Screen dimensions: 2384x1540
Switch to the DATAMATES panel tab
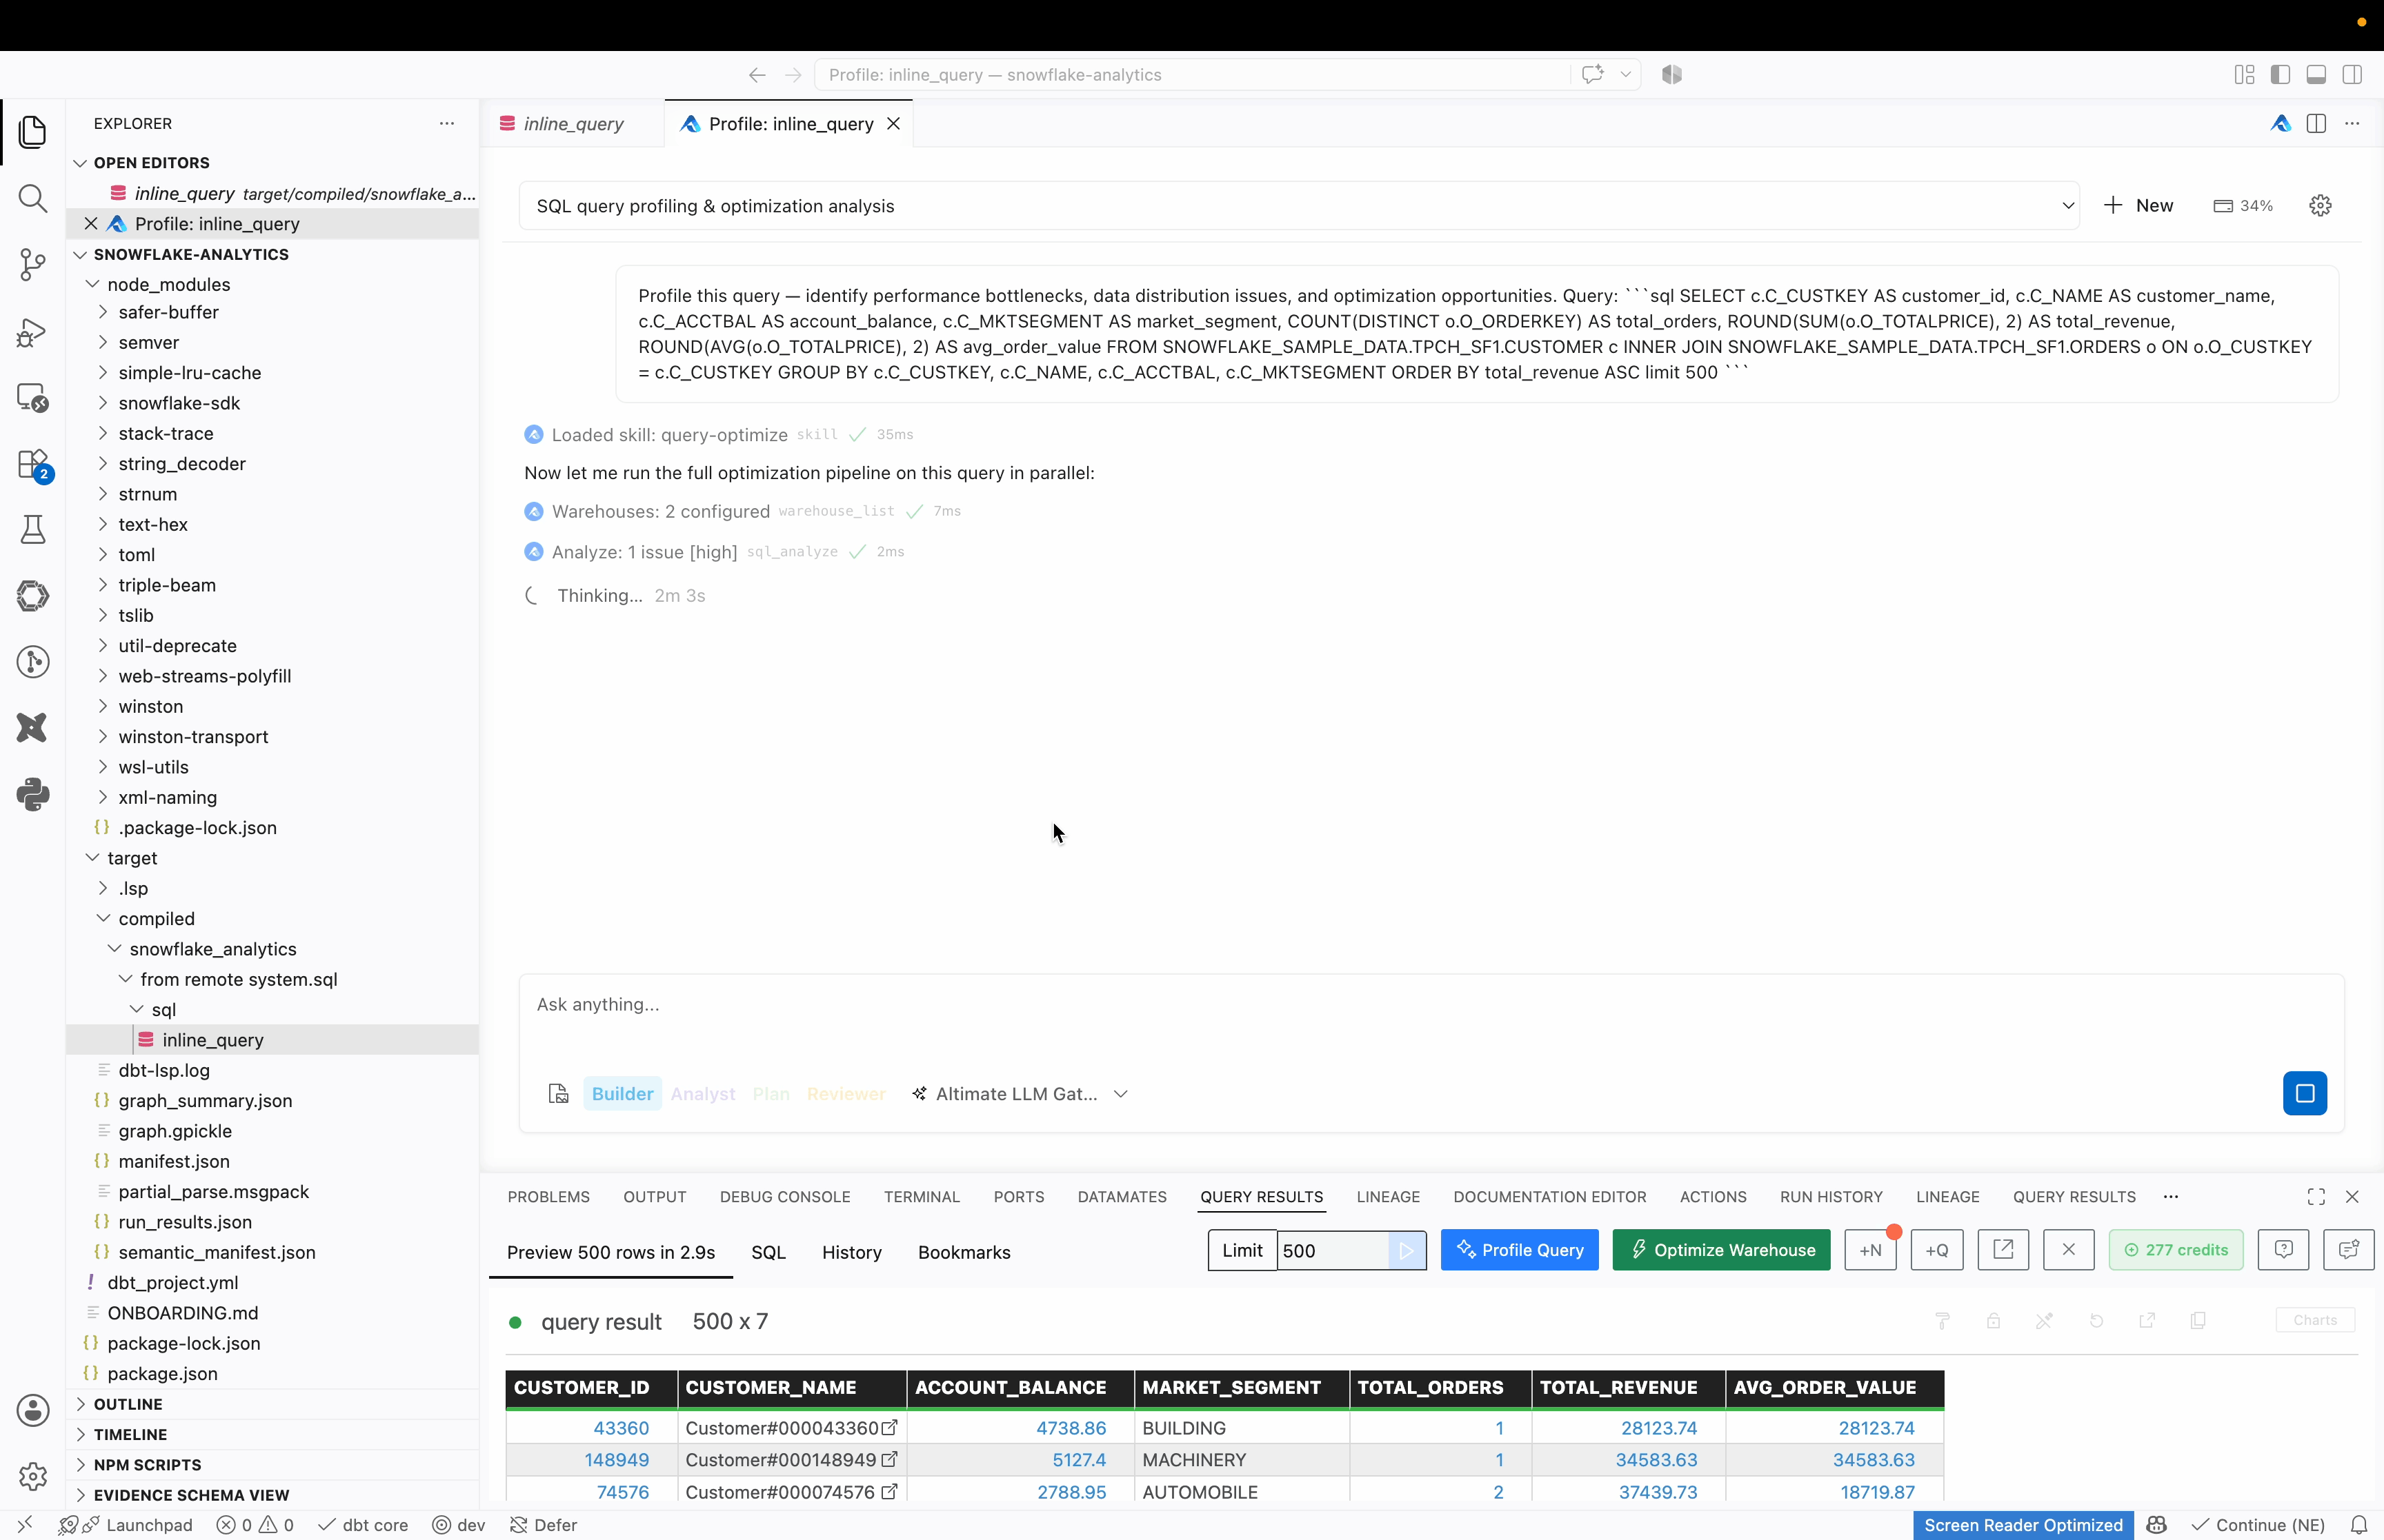click(1122, 1197)
